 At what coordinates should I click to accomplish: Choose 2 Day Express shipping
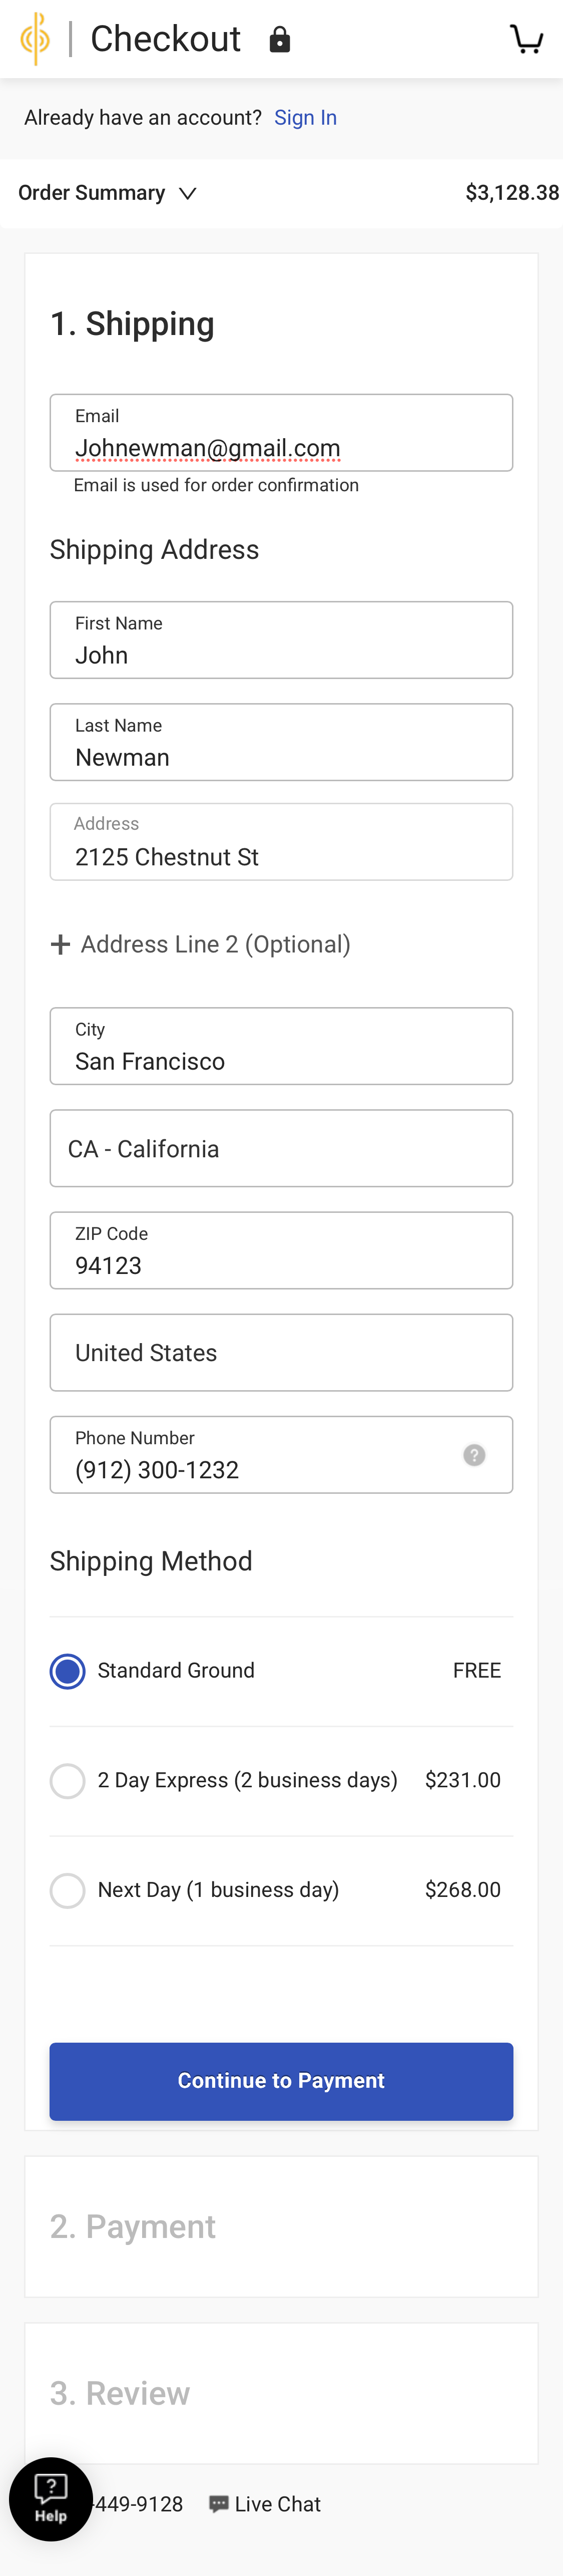click(68, 1781)
